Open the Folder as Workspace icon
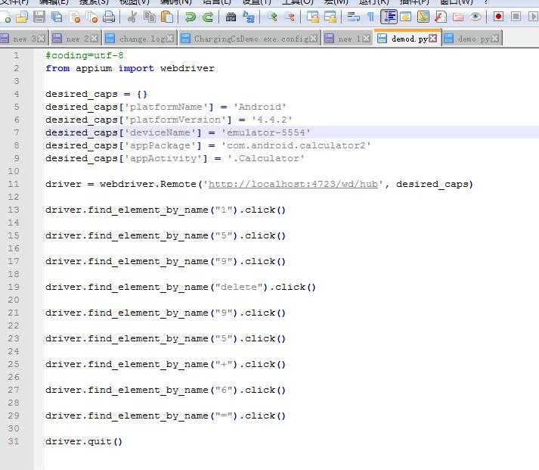 click(458, 17)
